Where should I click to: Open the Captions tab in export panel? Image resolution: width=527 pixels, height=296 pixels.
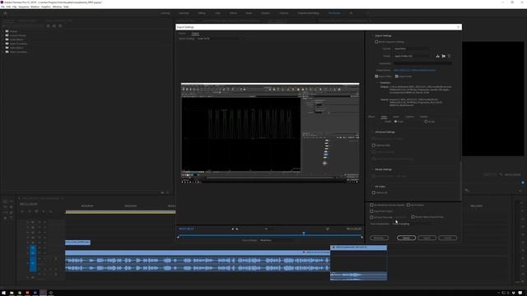[410, 117]
